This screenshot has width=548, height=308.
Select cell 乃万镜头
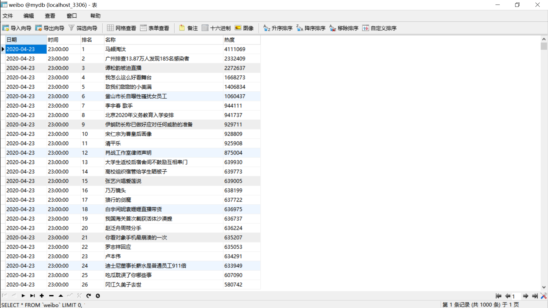pyautogui.click(x=164, y=190)
